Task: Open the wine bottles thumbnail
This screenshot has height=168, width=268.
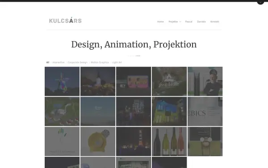Action: 169,142
